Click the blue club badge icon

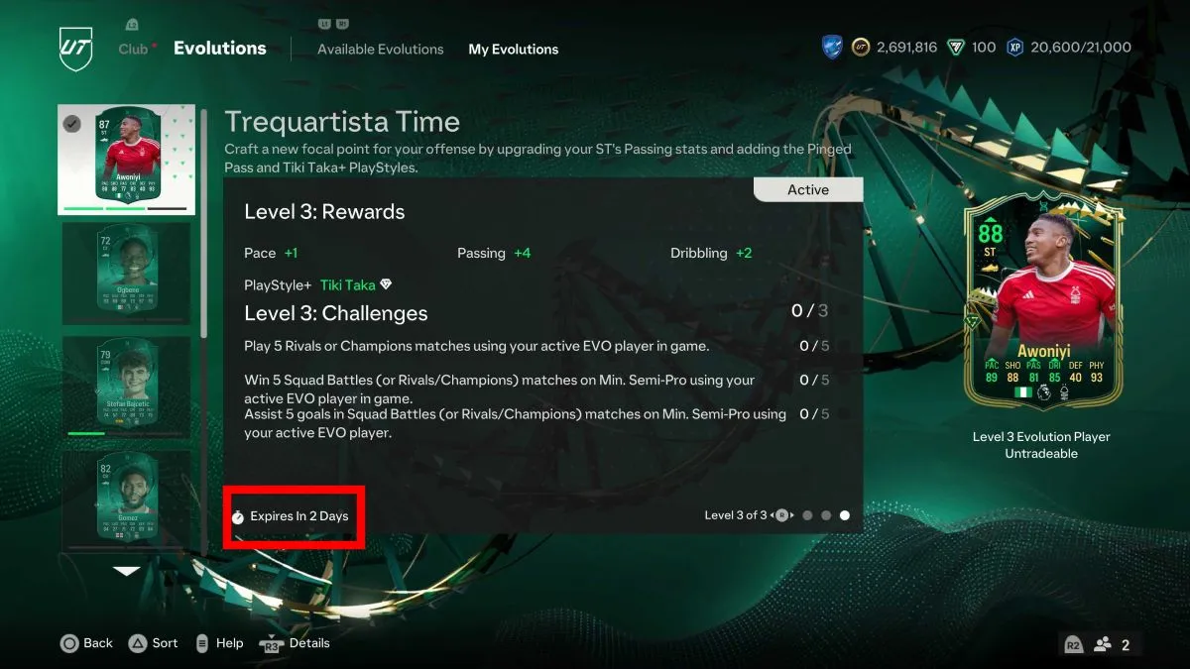[x=832, y=47]
